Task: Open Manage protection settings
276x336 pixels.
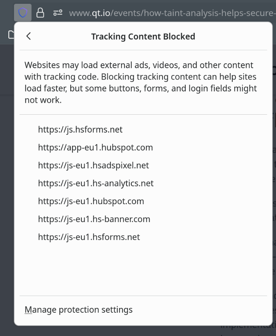Action: click(x=79, y=310)
